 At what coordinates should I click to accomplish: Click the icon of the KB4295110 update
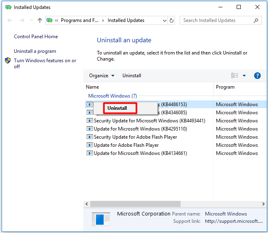tap(90, 128)
